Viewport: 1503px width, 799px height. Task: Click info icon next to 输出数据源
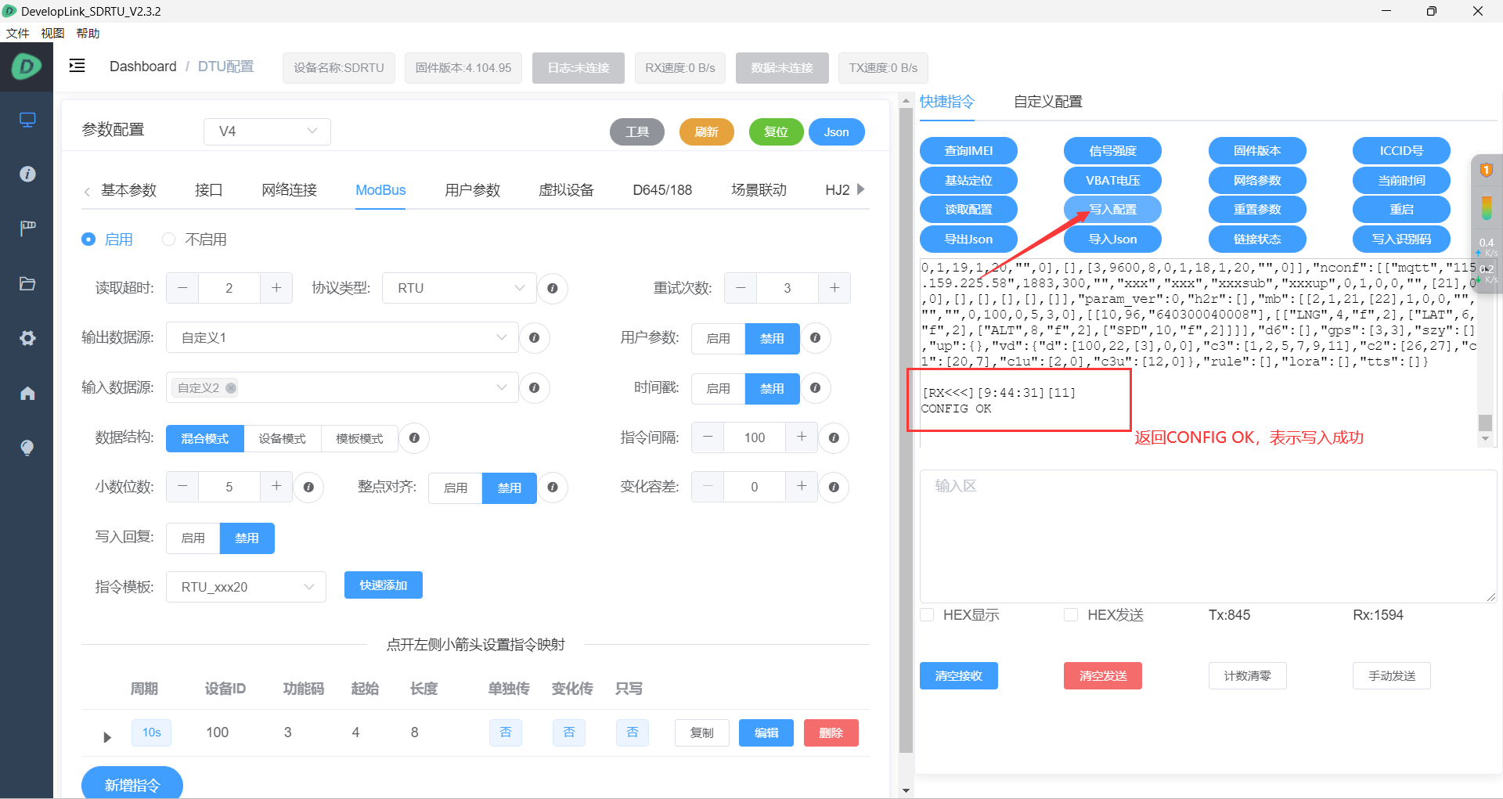pyautogui.click(x=534, y=338)
